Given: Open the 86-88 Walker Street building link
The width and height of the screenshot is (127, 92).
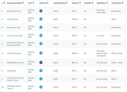Looking at the screenshot, I should coord(15,63).
